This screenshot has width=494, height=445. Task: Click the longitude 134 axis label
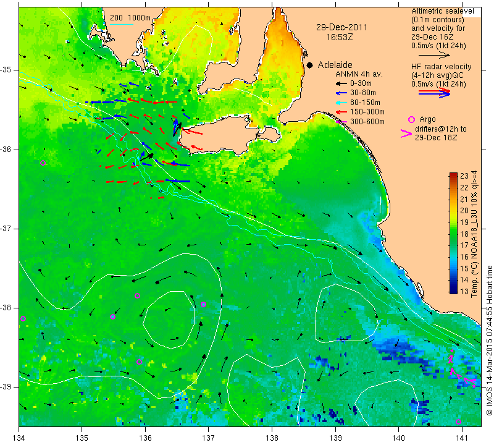[19, 438]
